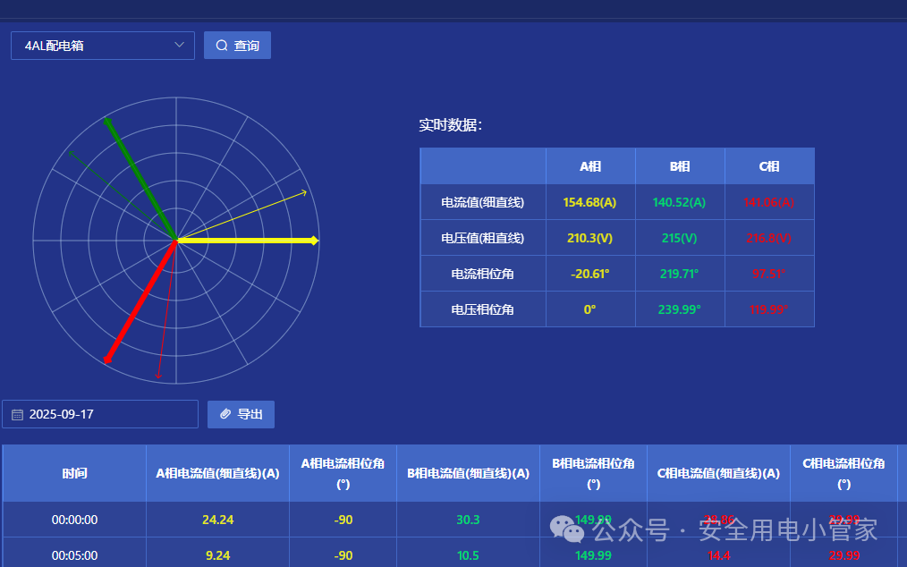Screen dimensions: 907x567
Task: Click the 查询 search button
Action: pos(237,45)
